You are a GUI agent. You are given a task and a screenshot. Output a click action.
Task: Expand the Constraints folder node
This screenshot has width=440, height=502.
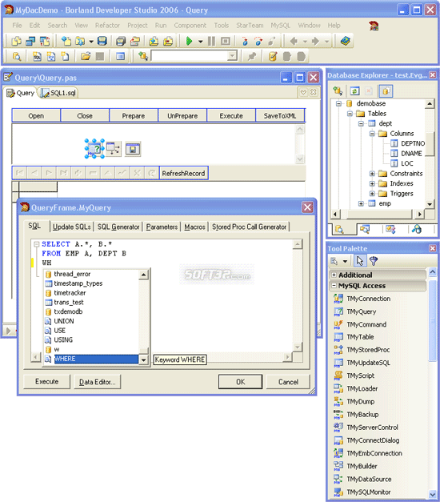pyautogui.click(x=372, y=174)
